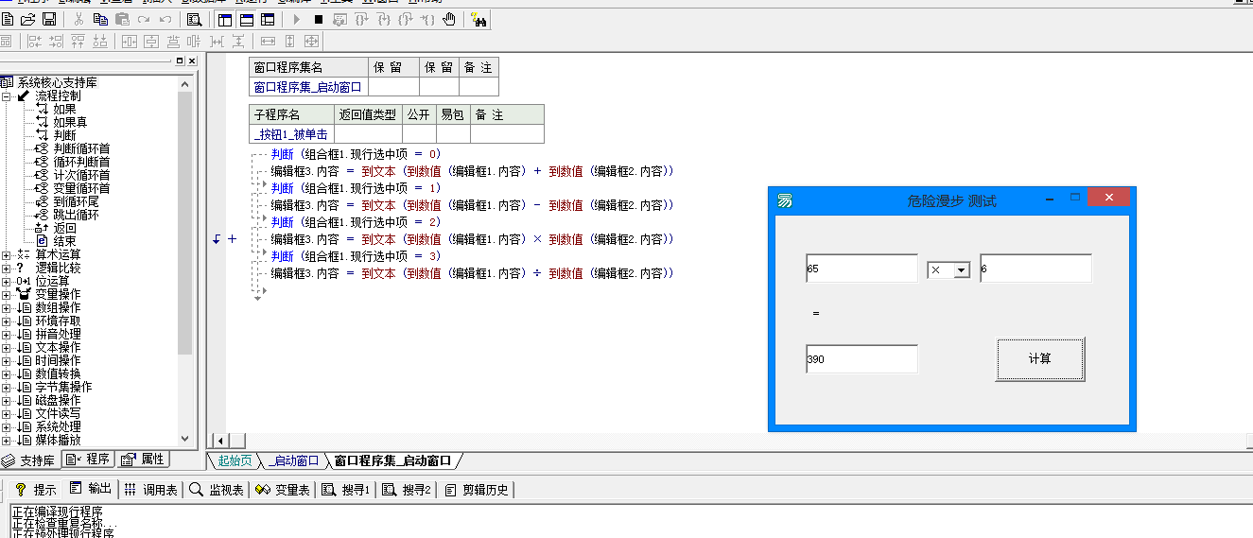
Task: Show the 调用表 tab
Action: tap(151, 490)
